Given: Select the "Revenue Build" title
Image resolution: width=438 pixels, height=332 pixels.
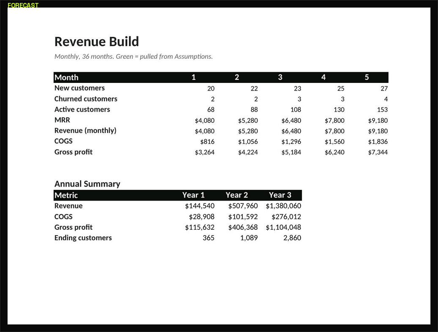Looking at the screenshot, I should (x=97, y=41).
